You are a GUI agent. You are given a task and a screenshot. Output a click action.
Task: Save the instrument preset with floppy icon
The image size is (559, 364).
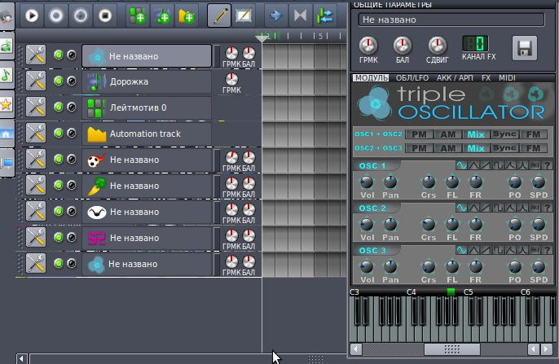point(525,48)
